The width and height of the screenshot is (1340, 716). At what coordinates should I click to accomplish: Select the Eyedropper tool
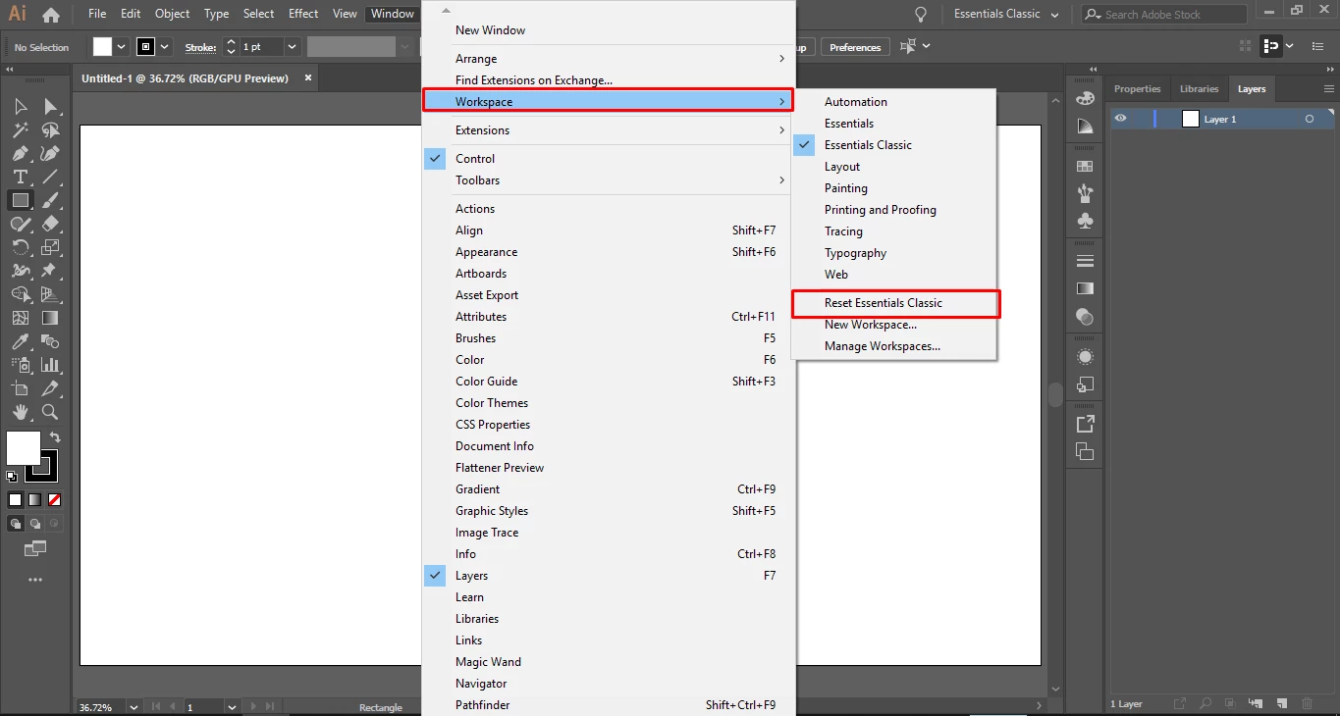point(21,341)
